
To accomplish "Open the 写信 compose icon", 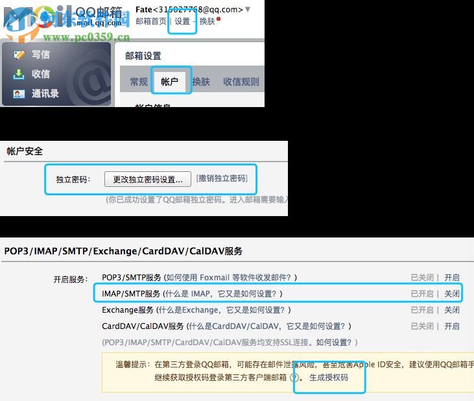I will click(x=19, y=55).
